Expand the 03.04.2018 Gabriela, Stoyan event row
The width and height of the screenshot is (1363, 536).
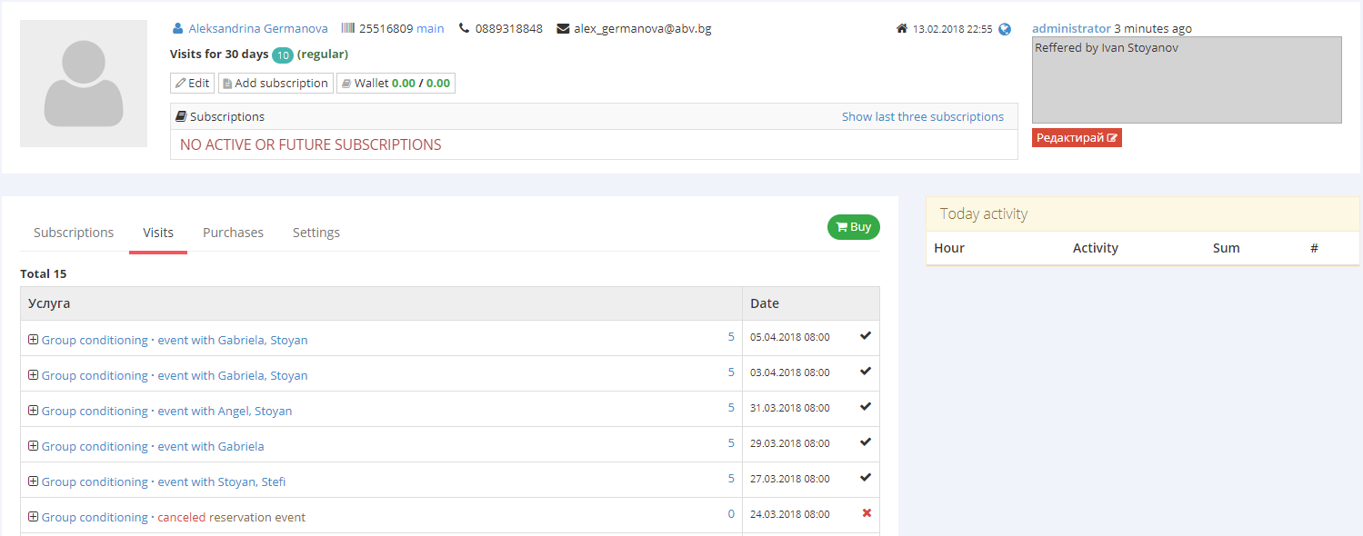33,374
